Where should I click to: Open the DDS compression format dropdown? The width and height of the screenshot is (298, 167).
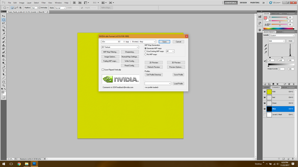coord(128,42)
